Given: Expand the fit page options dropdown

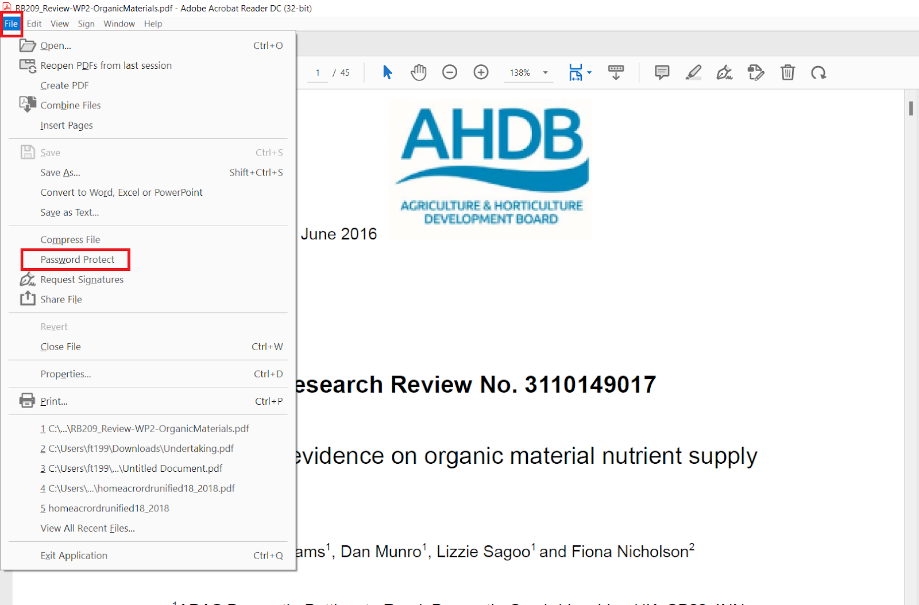Looking at the screenshot, I should (589, 73).
